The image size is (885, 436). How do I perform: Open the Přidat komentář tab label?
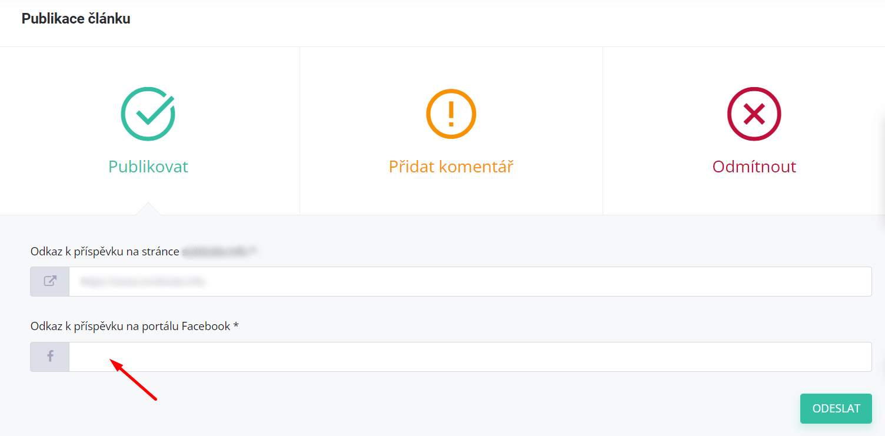click(451, 167)
